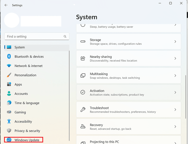Click the Troubleshoot wrench icon

coord(83,109)
